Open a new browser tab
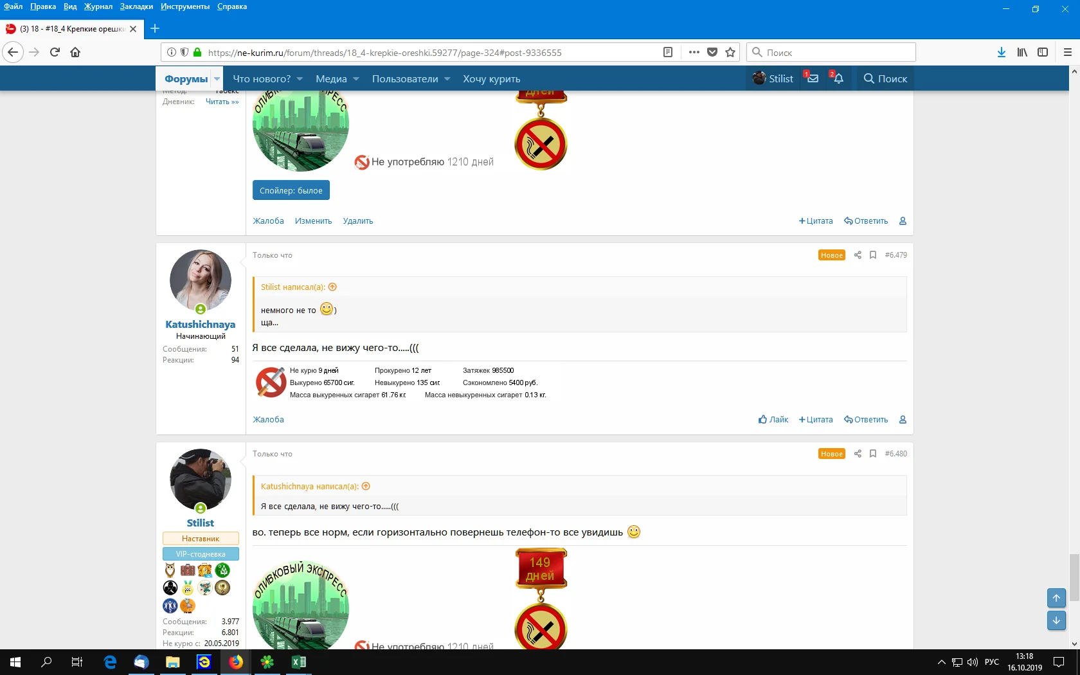Screen dimensions: 1080x675 (x=155, y=28)
